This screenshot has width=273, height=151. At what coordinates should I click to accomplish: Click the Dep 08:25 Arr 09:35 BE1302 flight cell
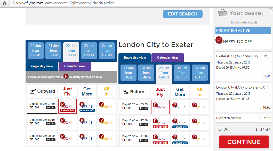pos(135,107)
